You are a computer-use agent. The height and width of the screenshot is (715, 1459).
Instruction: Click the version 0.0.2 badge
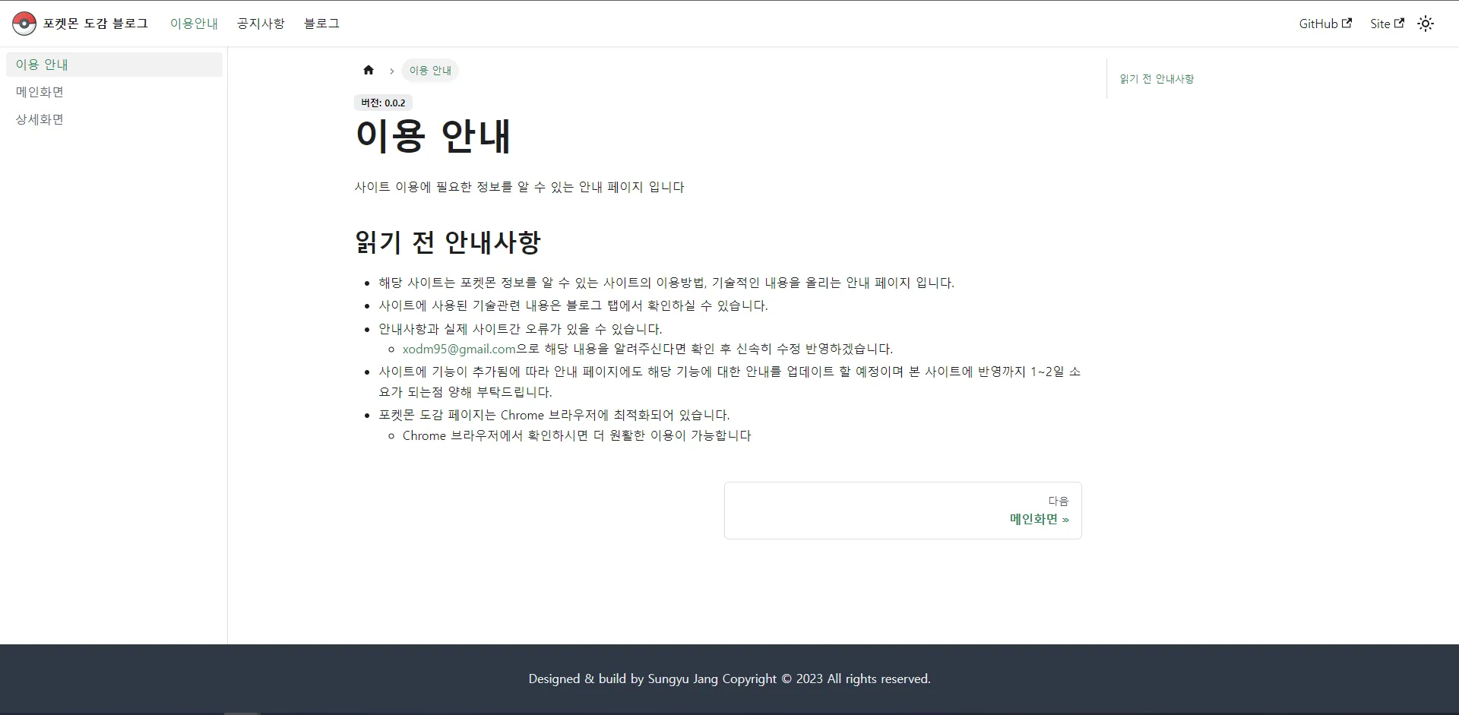pos(383,102)
